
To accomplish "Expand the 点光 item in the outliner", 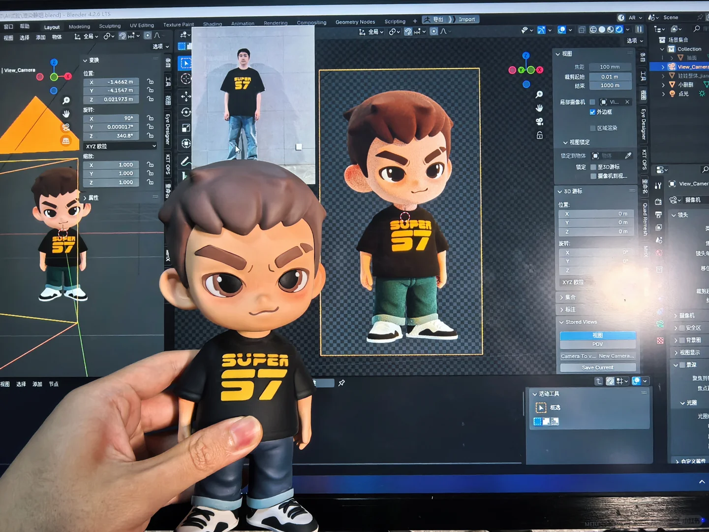I will (x=664, y=94).
